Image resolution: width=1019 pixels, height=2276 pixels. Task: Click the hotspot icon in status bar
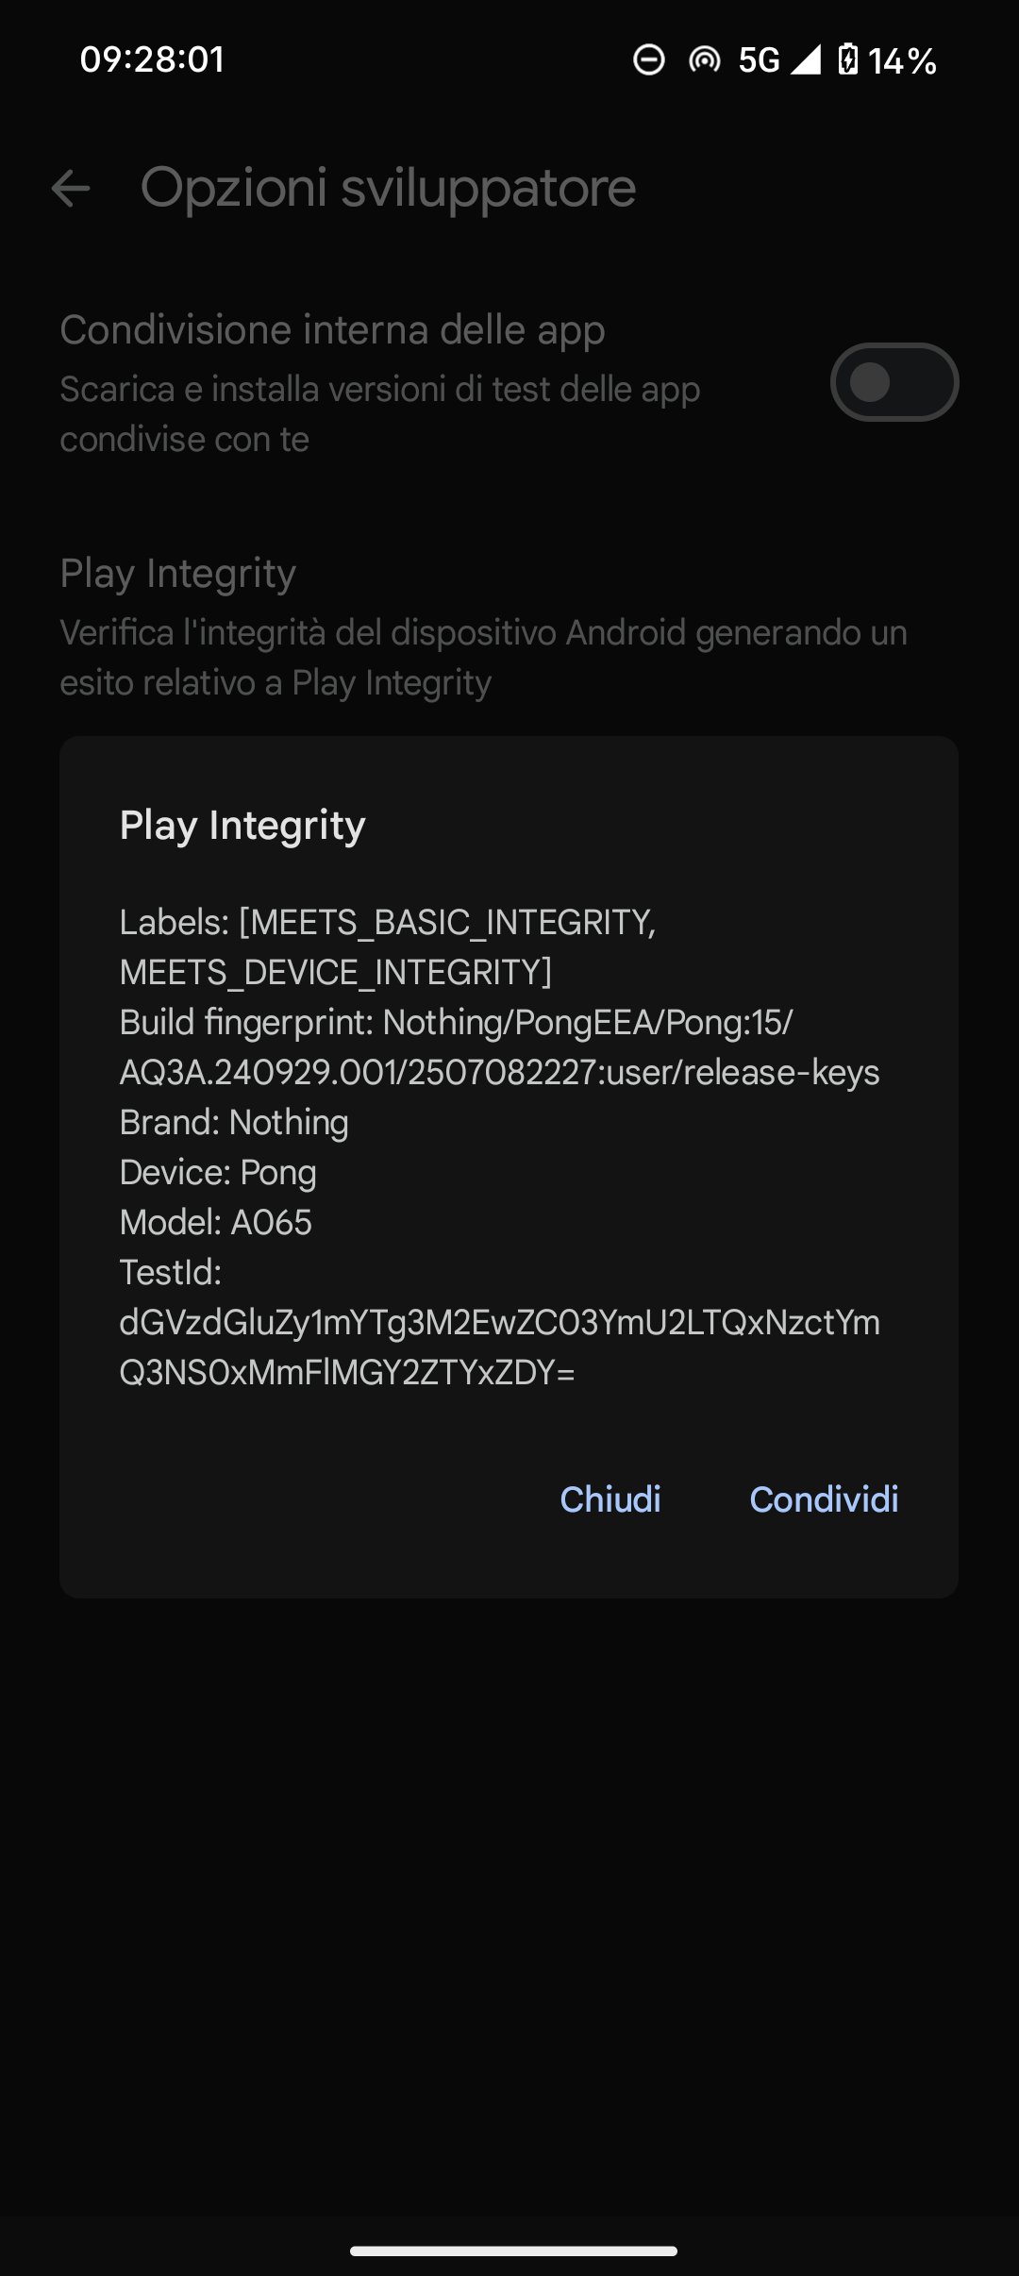tap(704, 60)
